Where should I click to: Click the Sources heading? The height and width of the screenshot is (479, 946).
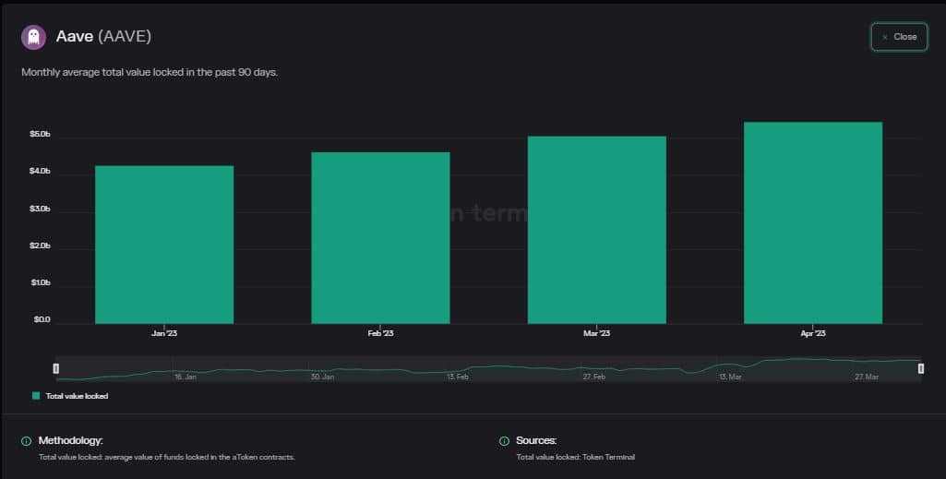pyautogui.click(x=536, y=440)
